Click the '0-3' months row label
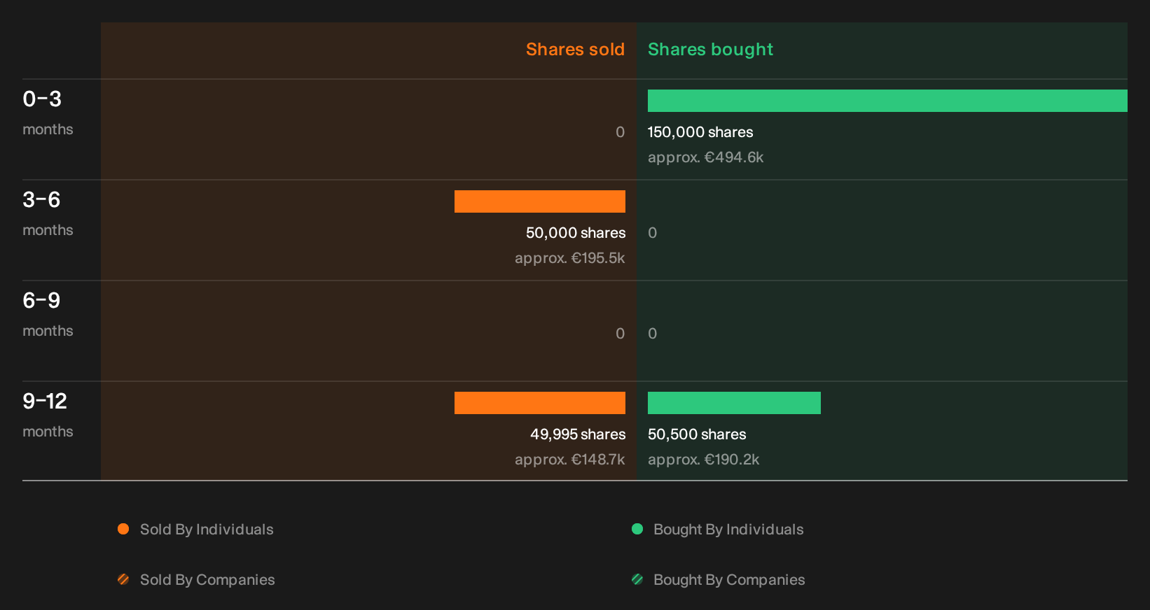The height and width of the screenshot is (610, 1150). 42,99
